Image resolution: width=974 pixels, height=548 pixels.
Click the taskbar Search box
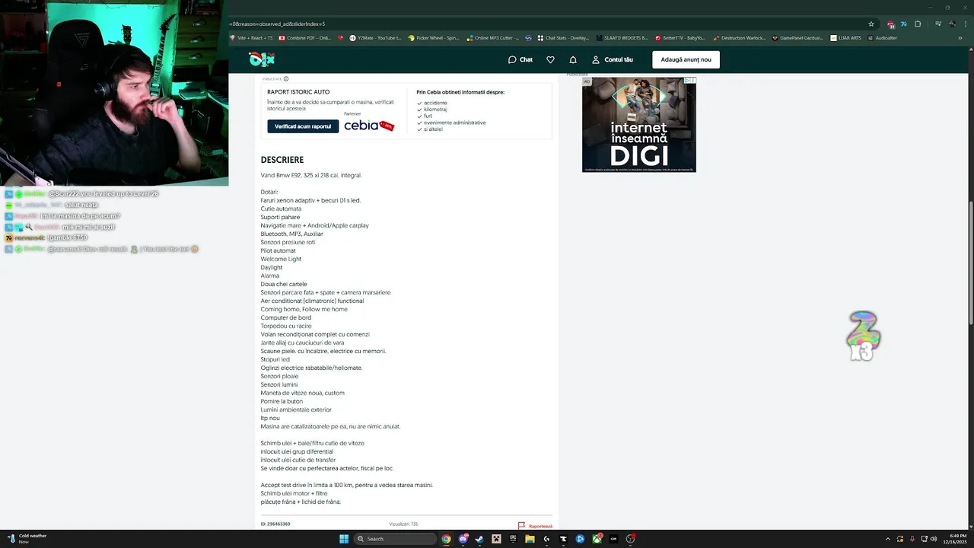(x=396, y=539)
